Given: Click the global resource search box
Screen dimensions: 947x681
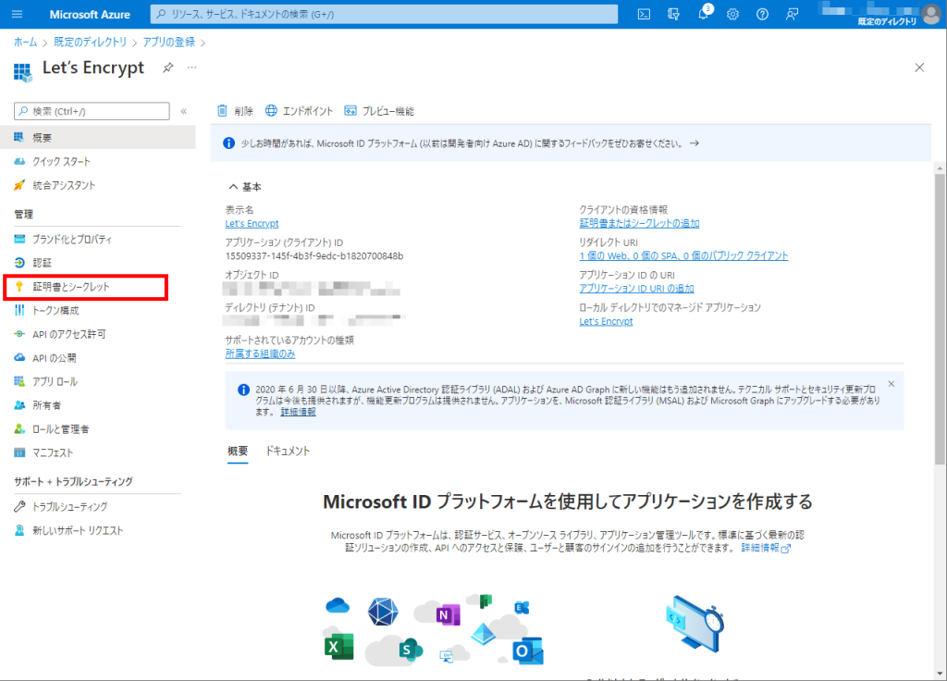Looking at the screenshot, I should (384, 14).
